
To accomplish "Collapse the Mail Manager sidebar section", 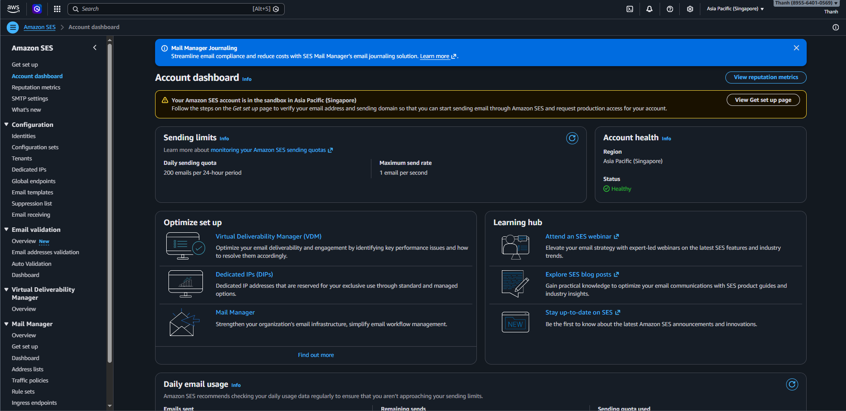I will coord(7,324).
